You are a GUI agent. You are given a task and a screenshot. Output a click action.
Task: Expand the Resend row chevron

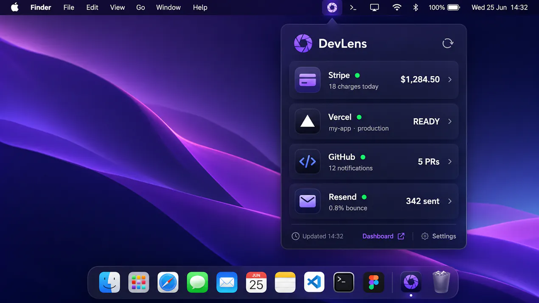450,201
